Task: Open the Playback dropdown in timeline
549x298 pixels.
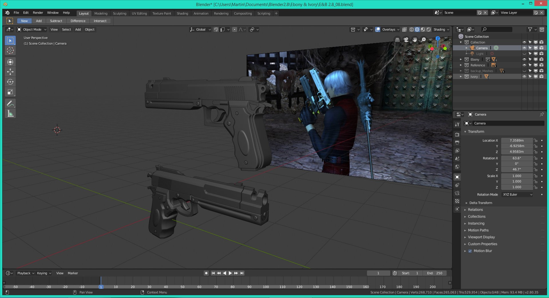Action: pos(25,273)
